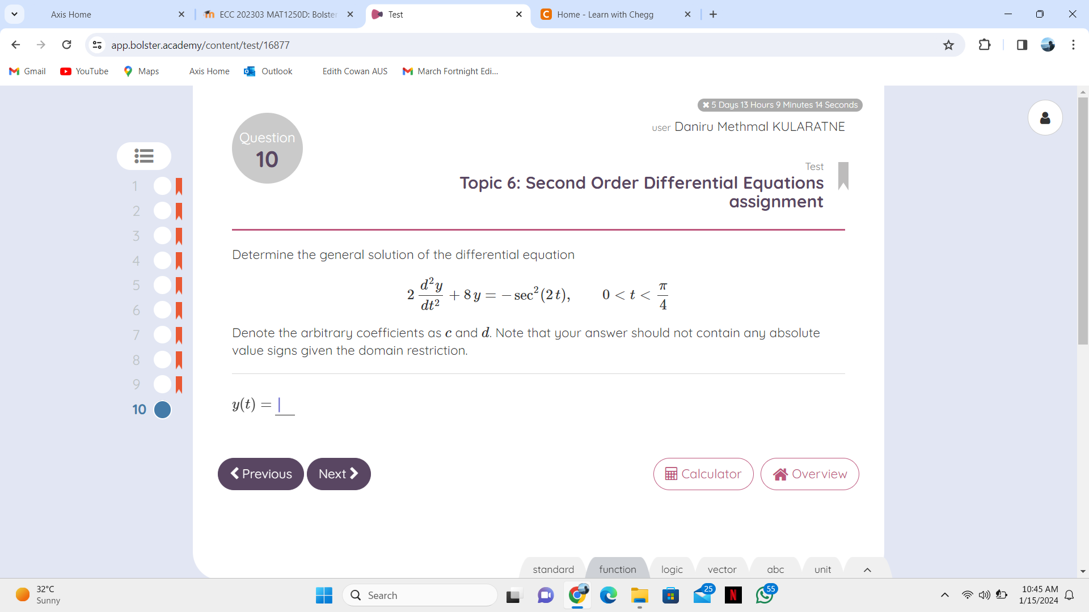Image resolution: width=1089 pixels, height=612 pixels.
Task: Open the browser side panel icon
Action: (x=1022, y=45)
